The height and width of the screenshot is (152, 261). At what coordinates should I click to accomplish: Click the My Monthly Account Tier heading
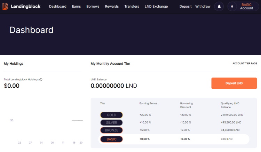coord(110,64)
